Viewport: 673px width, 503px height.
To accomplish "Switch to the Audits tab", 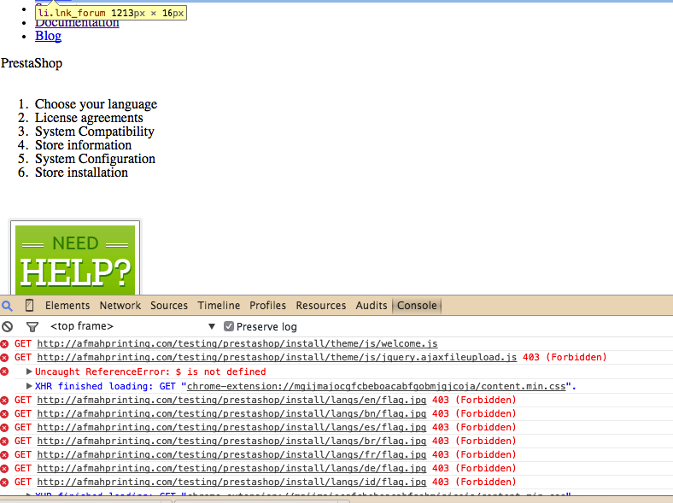I will click(x=372, y=306).
